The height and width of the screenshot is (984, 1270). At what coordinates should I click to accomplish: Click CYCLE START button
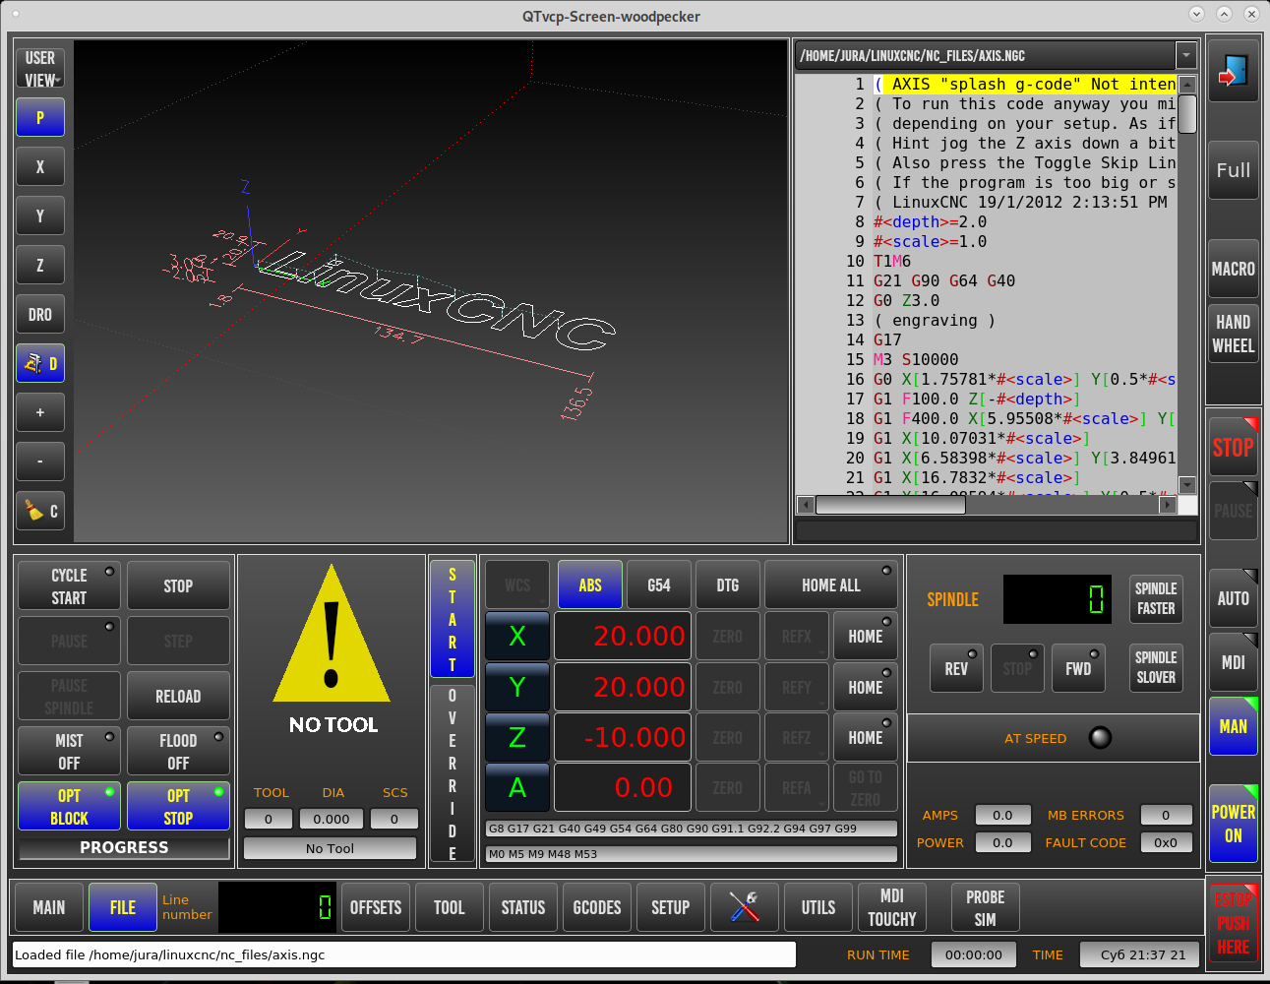pos(69,585)
